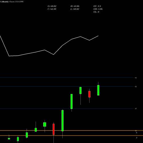The height and width of the screenshot is (143, 143).
Task: Click the low value L: 60.02 text
Action: tap(75, 9)
